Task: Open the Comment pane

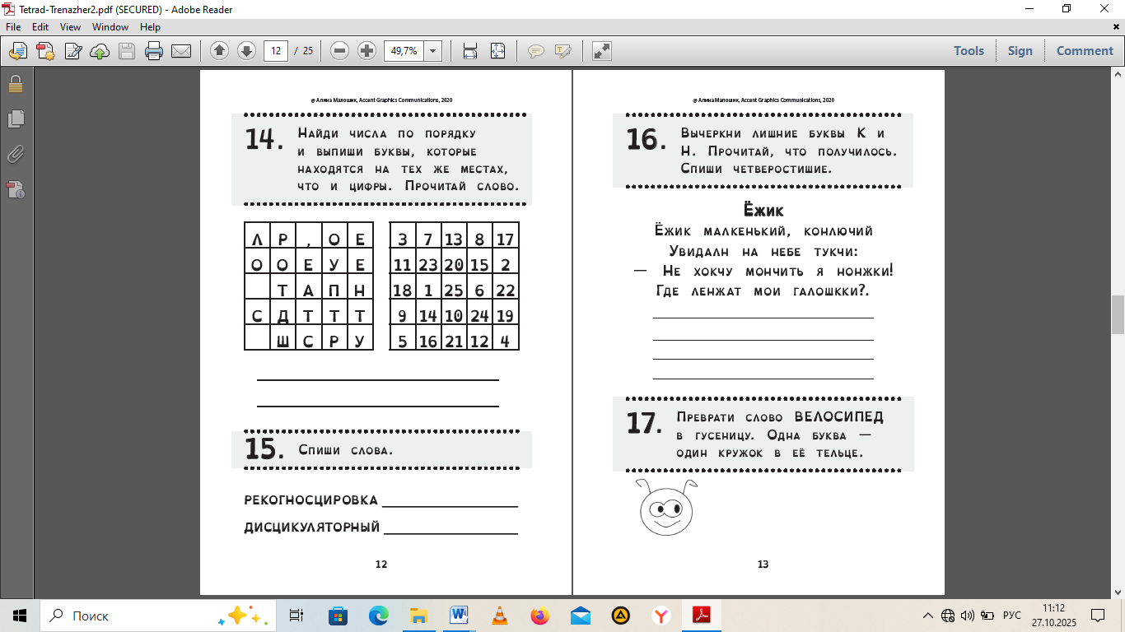Action: click(1085, 51)
